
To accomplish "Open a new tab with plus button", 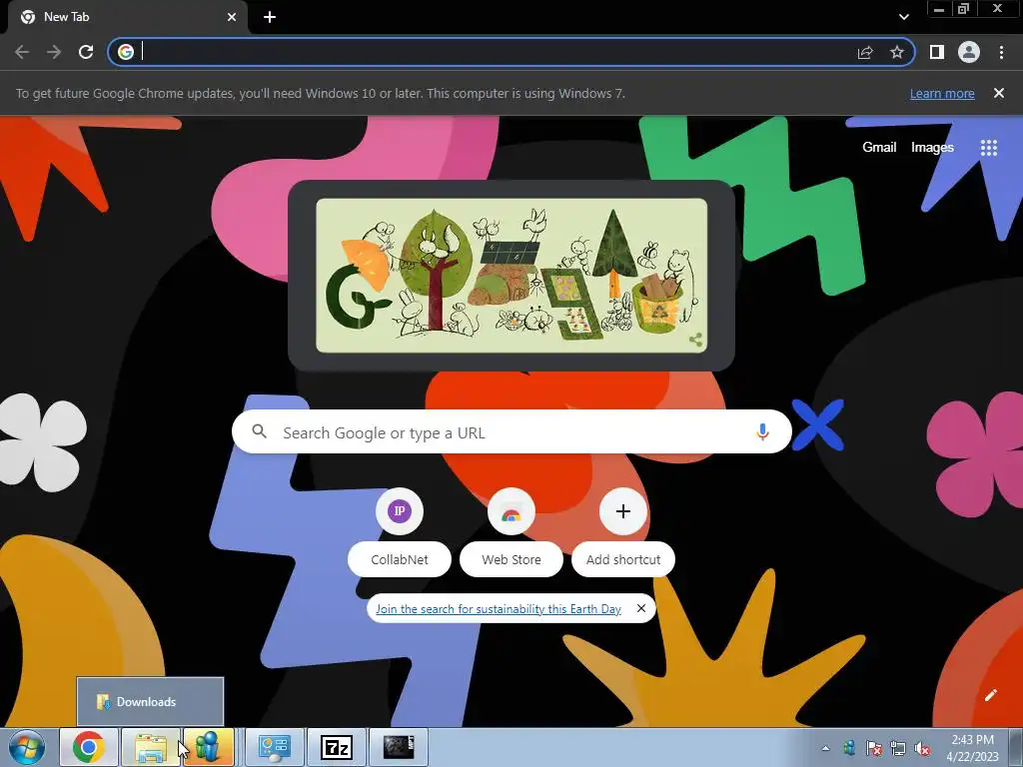I will coord(270,17).
